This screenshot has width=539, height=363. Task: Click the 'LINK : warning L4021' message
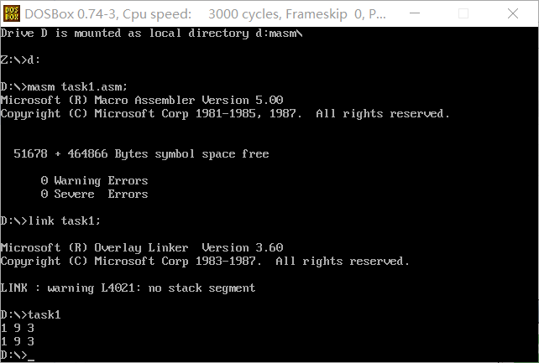click(128, 288)
